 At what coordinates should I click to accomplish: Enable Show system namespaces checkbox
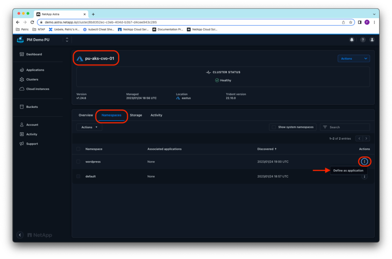(273, 127)
